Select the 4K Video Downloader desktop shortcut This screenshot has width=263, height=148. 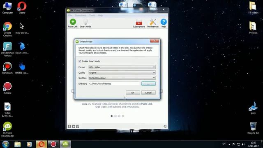click(7, 129)
